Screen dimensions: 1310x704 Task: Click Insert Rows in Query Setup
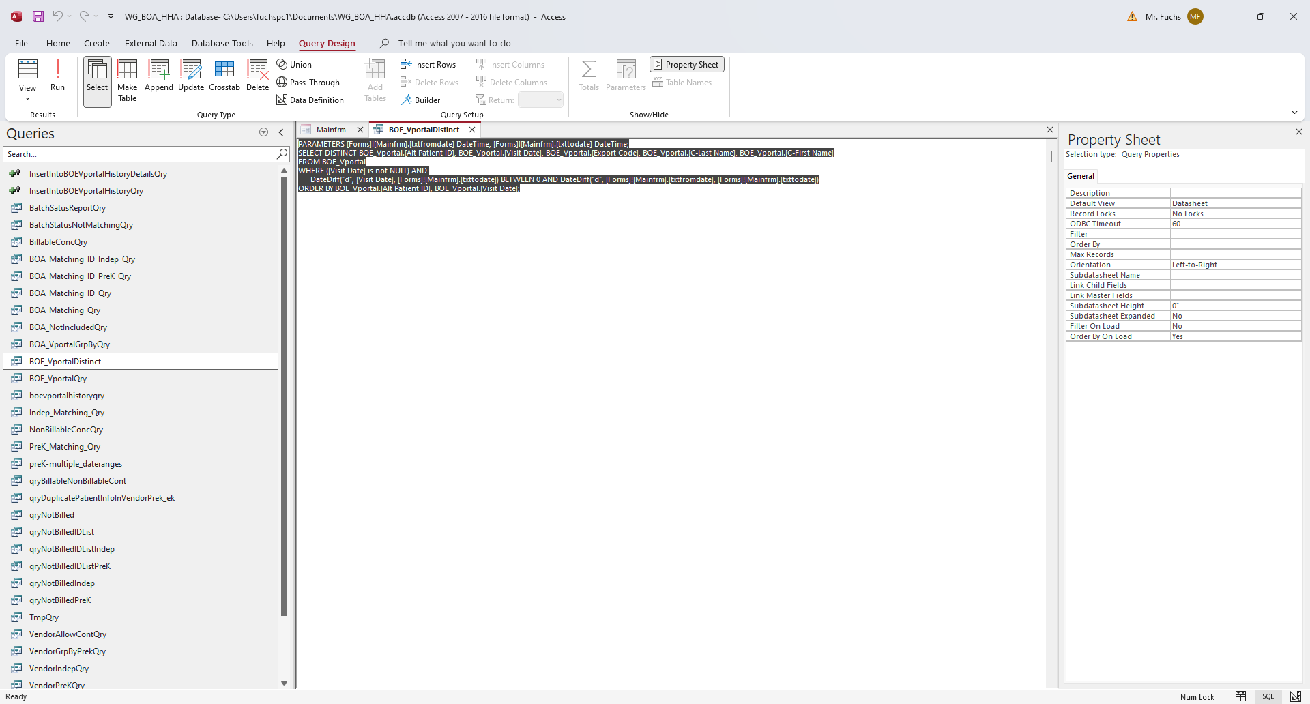[428, 64]
